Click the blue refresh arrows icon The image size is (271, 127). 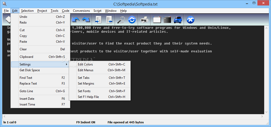click(x=132, y=20)
